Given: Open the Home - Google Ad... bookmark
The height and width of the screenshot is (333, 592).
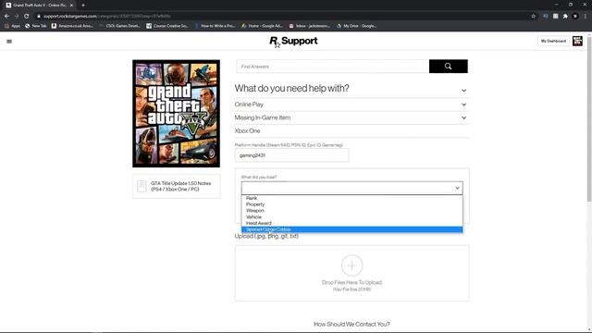Looking at the screenshot, I should pyautogui.click(x=262, y=26).
